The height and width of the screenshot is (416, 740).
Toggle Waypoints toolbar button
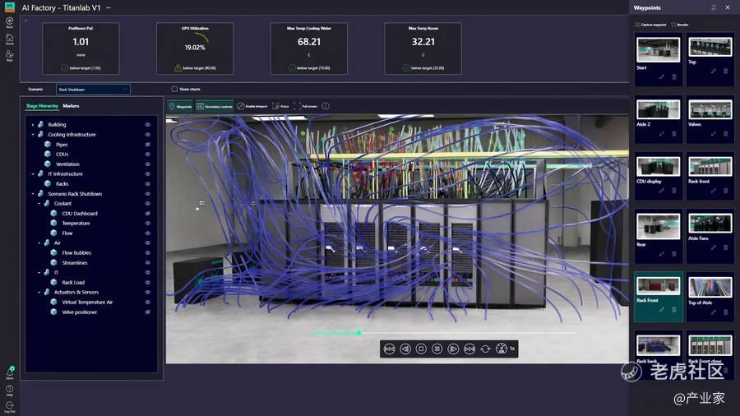tap(180, 106)
